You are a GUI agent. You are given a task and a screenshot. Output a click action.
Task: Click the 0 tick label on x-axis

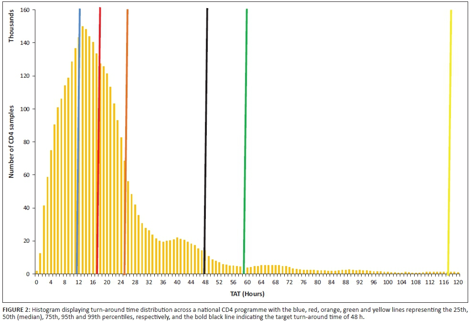pyautogui.click(x=36, y=282)
